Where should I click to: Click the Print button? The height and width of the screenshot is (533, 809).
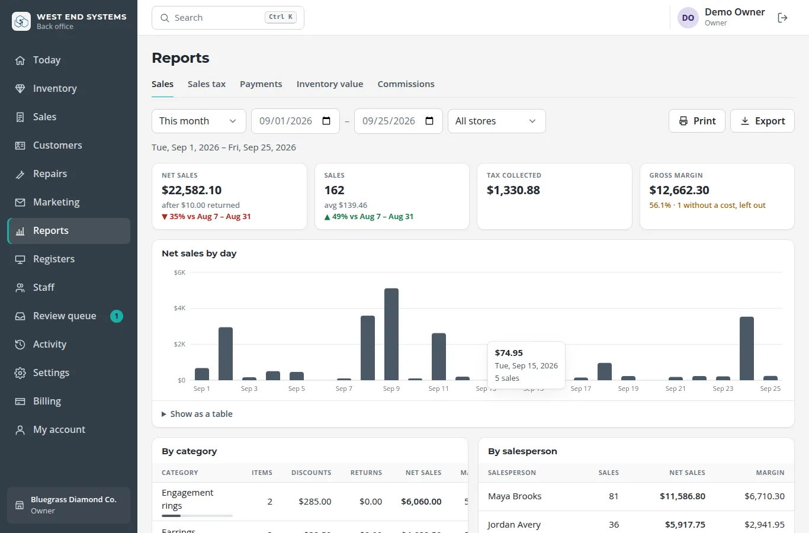(697, 121)
